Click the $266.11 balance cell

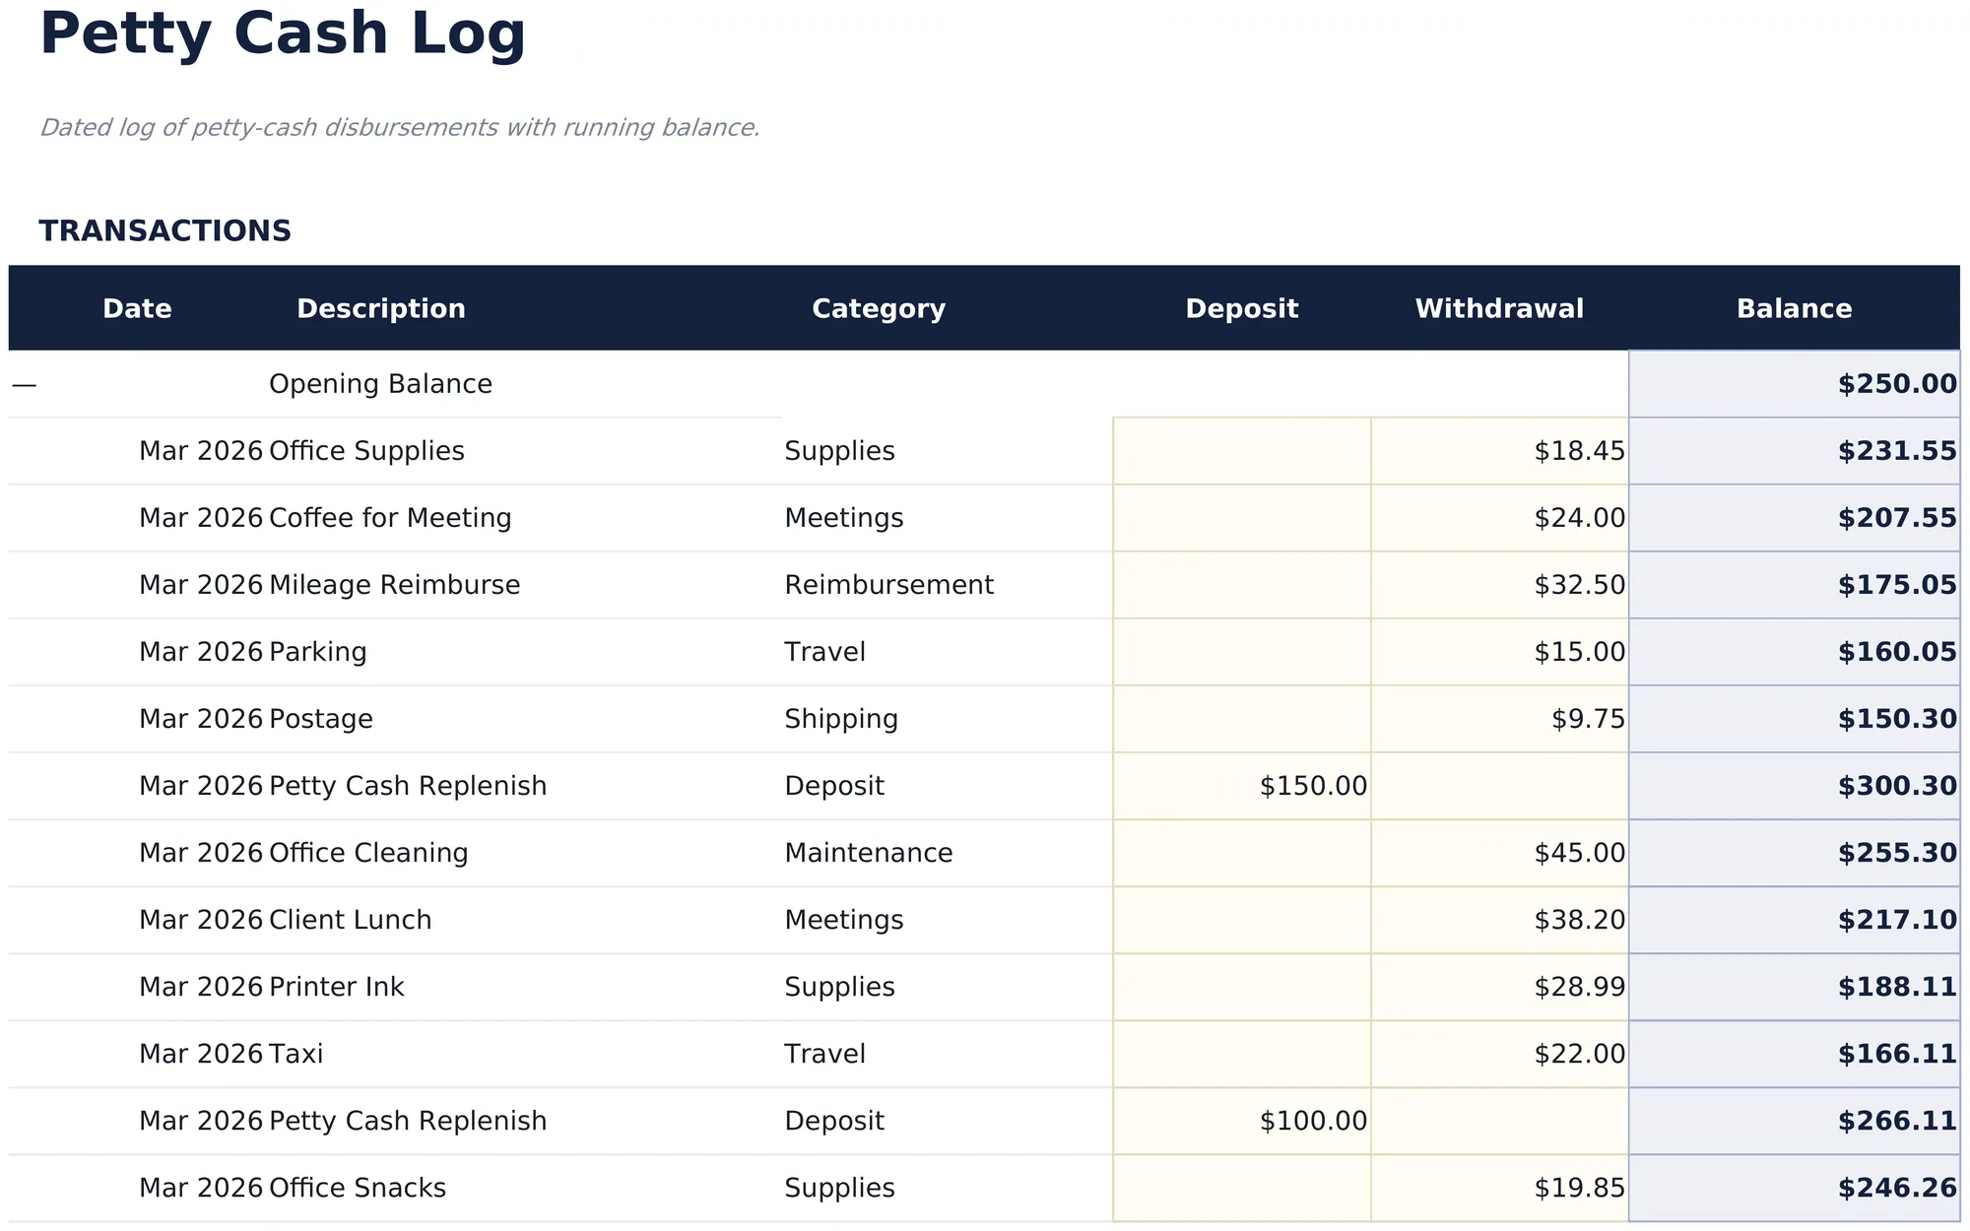[1795, 1121]
